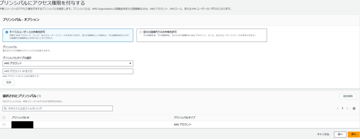Go to previous page of principals
Screen dimensions: 360x139
(337, 108)
